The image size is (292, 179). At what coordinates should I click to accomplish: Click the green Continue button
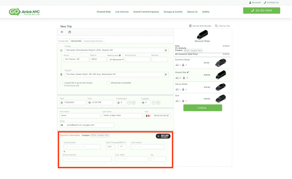pyautogui.click(x=202, y=108)
